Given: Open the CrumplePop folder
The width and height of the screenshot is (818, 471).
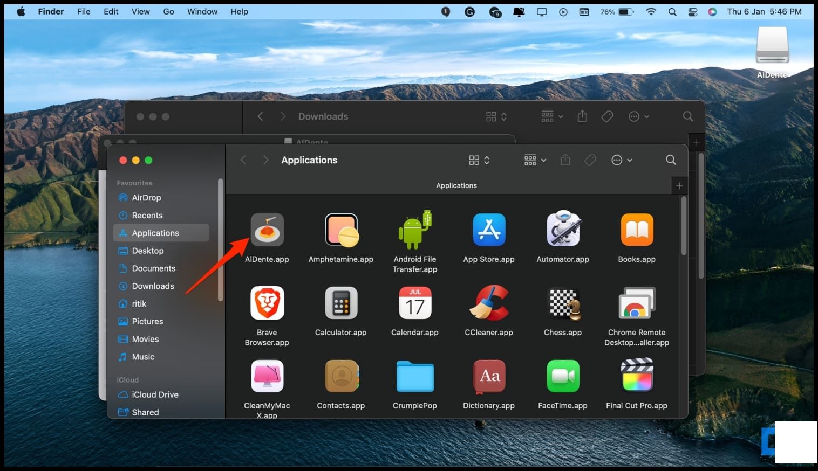Looking at the screenshot, I should (x=415, y=376).
